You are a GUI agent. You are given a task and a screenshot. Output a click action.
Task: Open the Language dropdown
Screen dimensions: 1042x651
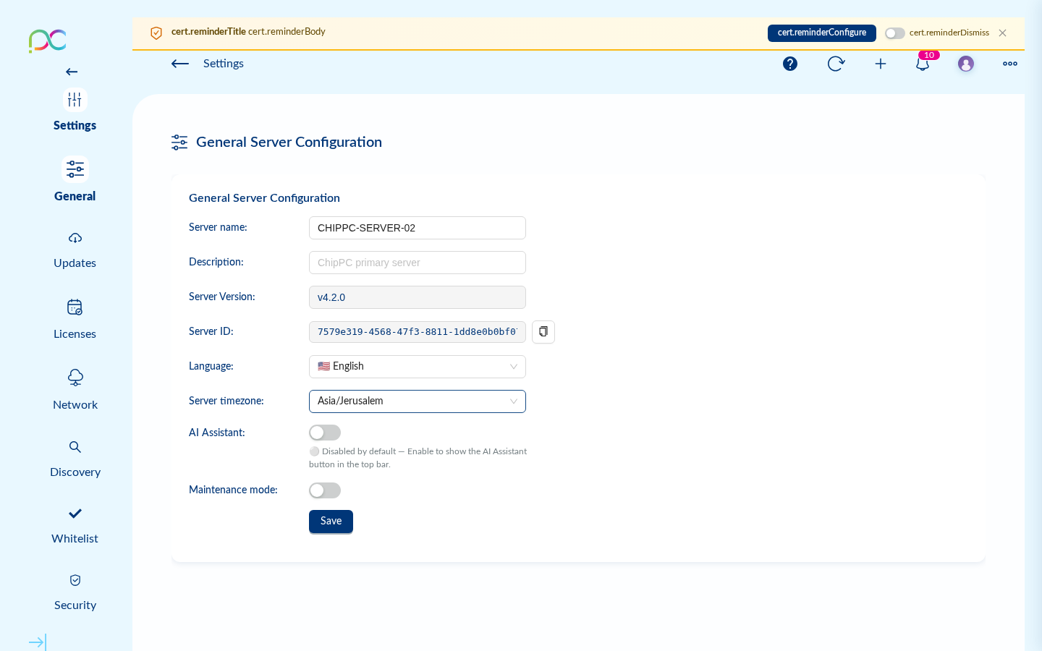tap(418, 367)
